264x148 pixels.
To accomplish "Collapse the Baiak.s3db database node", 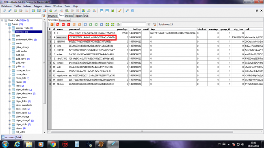I will pos(2,20).
